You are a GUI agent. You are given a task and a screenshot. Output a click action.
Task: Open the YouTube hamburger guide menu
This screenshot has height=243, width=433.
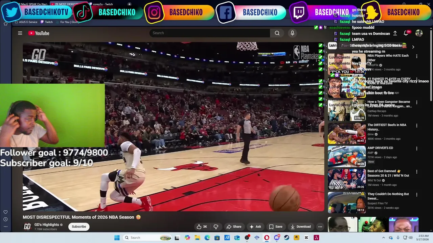click(20, 33)
